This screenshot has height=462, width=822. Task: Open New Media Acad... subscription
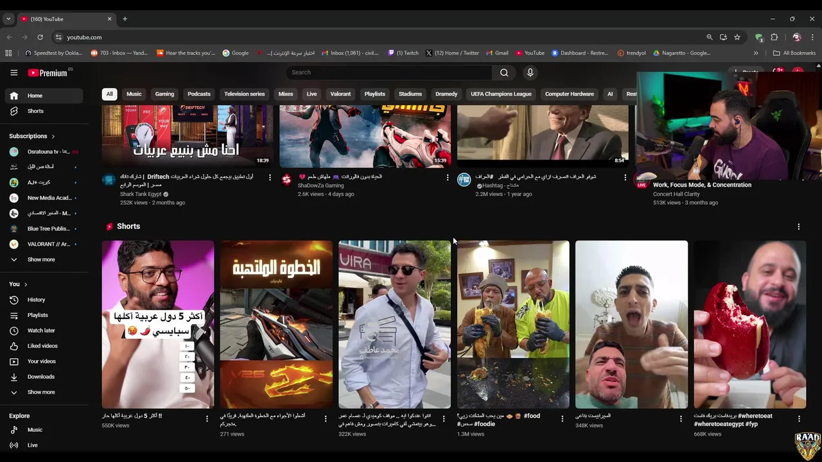(x=42, y=198)
